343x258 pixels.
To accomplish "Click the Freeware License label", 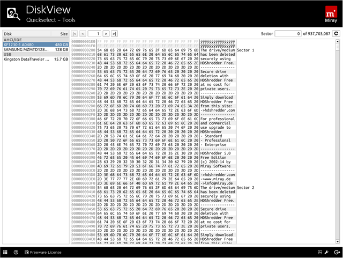I will point(46,252).
